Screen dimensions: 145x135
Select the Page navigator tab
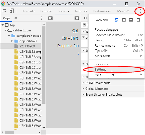point(6,18)
